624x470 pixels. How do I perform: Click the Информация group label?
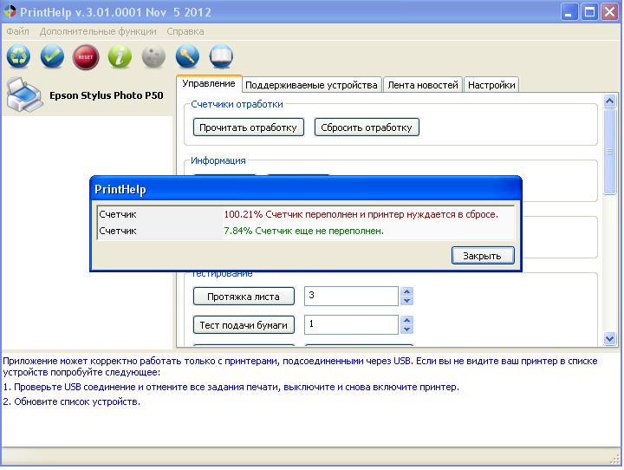218,160
